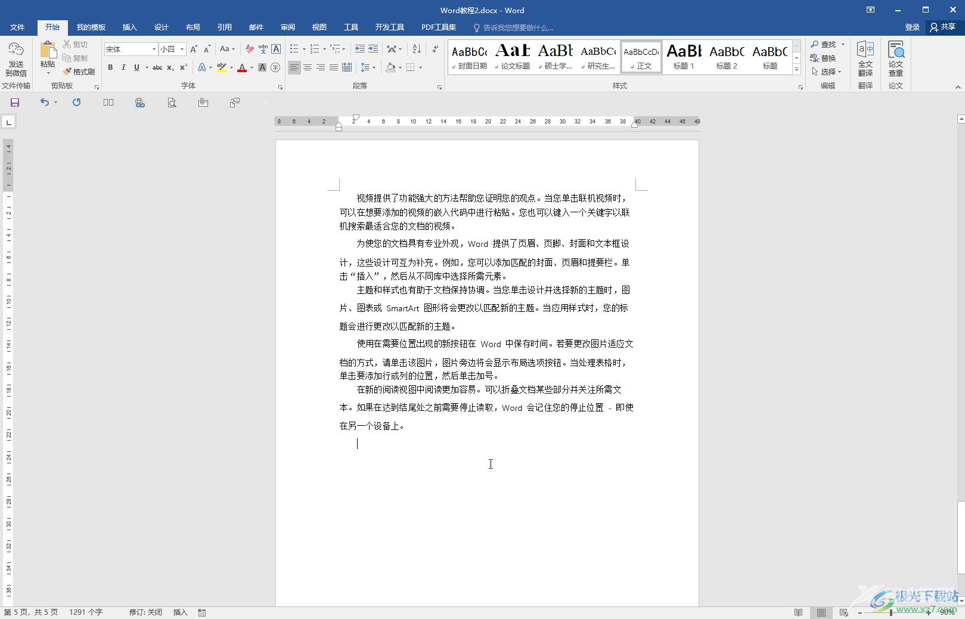The height and width of the screenshot is (619, 965).
Task: Open print preview magnifier icon
Action: (172, 103)
